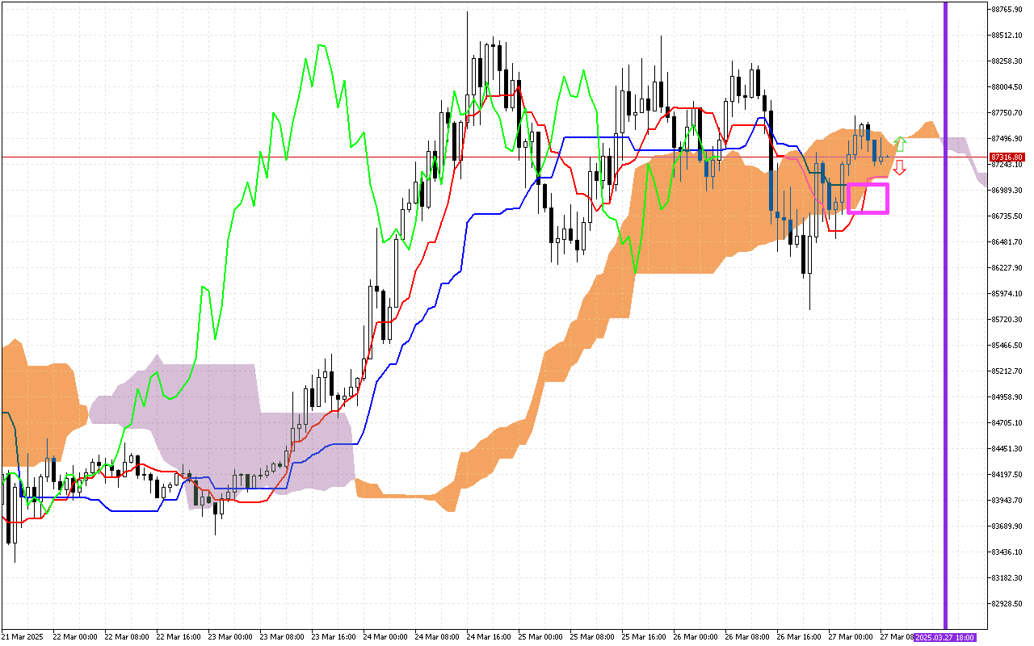Image resolution: width=1034 pixels, height=646 pixels.
Task: Click price axis value 84197.50
Action: (1007, 475)
